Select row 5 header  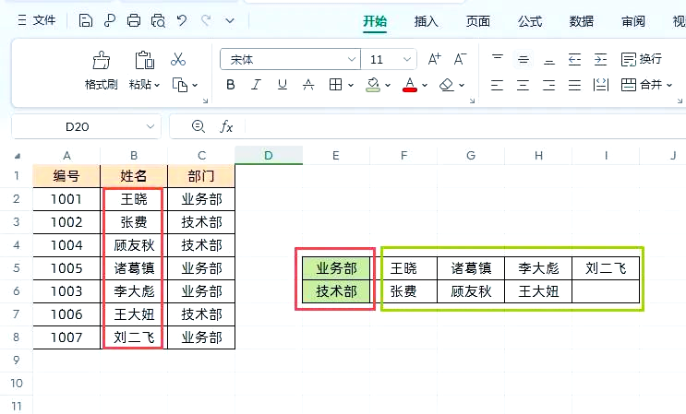tap(17, 267)
